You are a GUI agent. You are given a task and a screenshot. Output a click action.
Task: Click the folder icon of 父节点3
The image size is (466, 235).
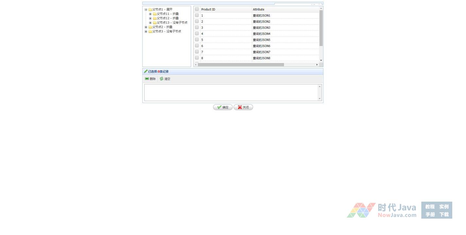tap(150, 32)
